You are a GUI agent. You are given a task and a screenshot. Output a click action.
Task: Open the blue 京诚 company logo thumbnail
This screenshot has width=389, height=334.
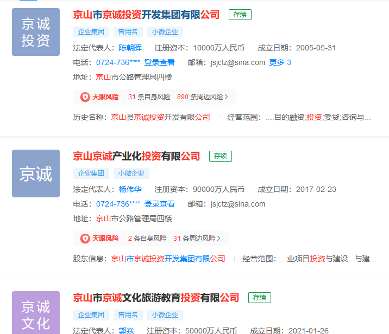pyautogui.click(x=36, y=174)
